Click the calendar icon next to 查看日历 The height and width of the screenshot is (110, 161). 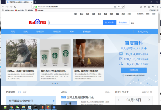coord(151,92)
